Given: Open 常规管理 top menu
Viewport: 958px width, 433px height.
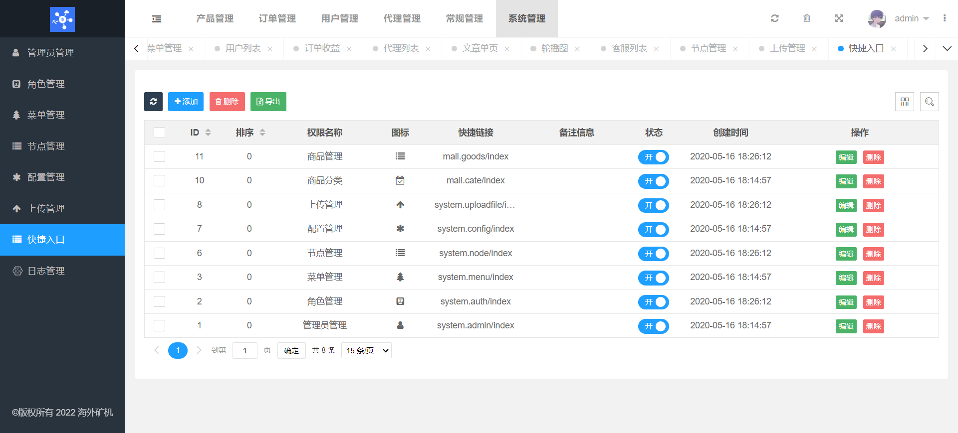Looking at the screenshot, I should [465, 18].
